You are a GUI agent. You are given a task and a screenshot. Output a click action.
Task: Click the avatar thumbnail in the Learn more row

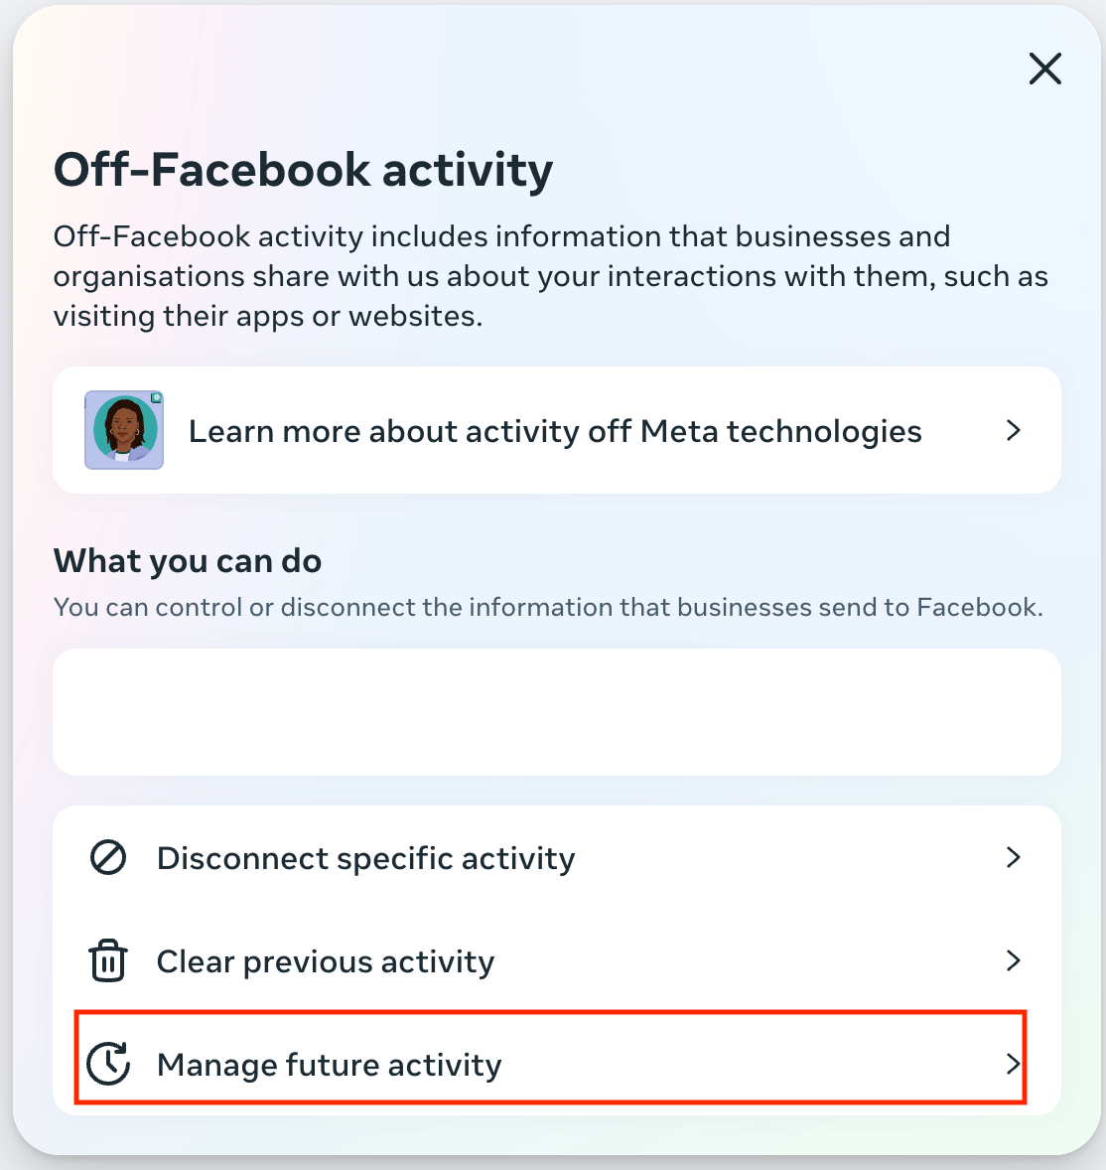click(x=123, y=430)
